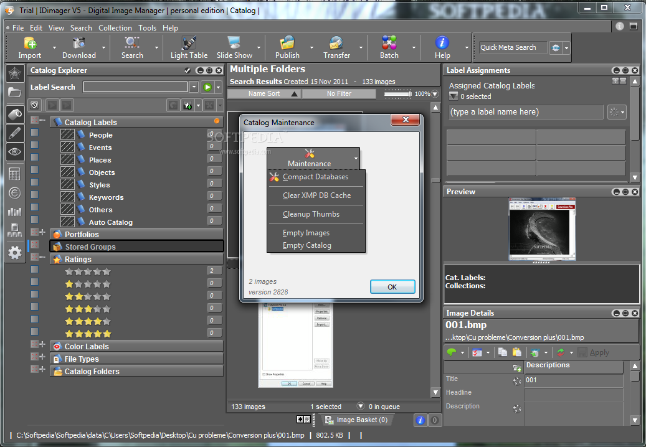Select the Stored Groups tree item
The image size is (646, 447).
[137, 247]
